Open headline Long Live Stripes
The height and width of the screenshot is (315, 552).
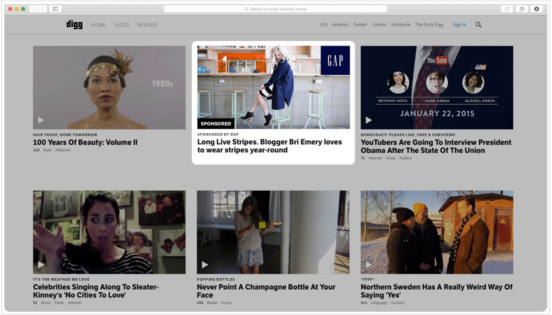pyautogui.click(x=269, y=146)
